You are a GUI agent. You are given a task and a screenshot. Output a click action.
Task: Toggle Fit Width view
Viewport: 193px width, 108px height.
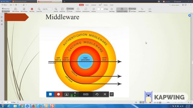(70, 9)
